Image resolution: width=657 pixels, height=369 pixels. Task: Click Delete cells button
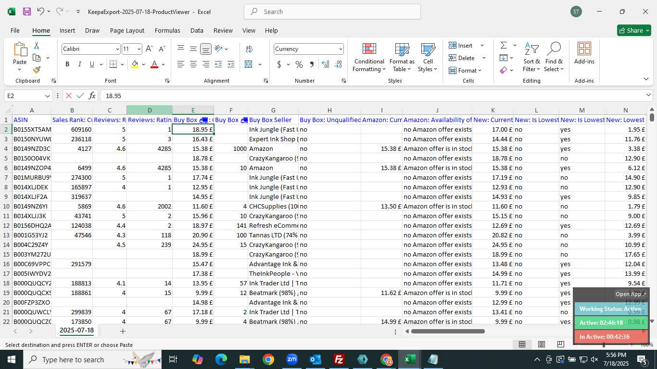coord(466,58)
